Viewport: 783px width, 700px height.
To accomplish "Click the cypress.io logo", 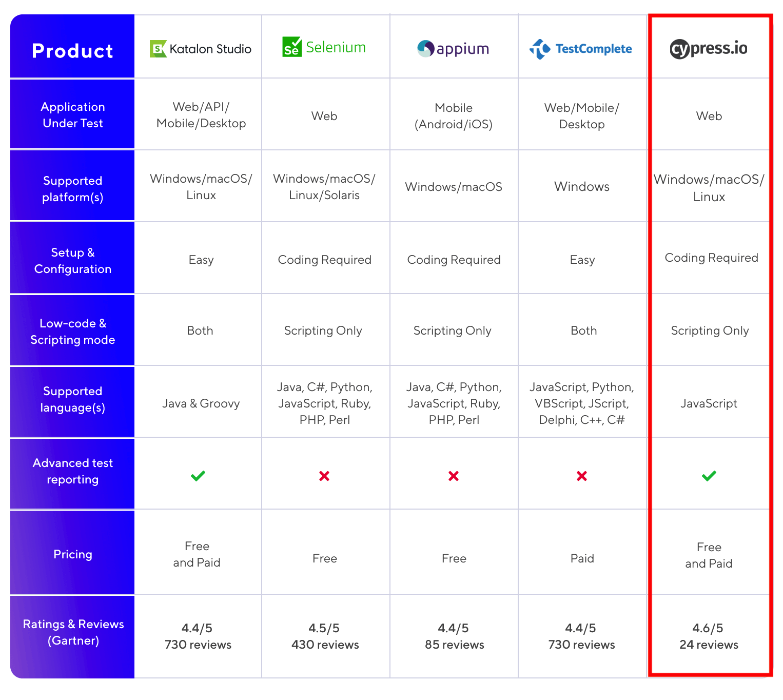I will click(709, 49).
